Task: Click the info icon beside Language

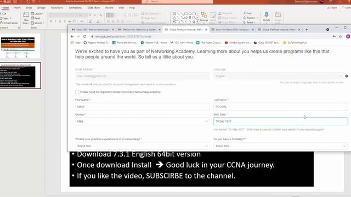Action: pos(347,76)
